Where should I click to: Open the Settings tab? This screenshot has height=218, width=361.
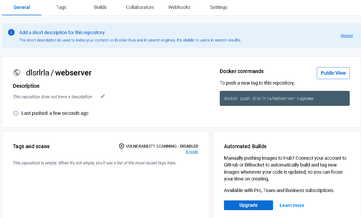coord(219,7)
